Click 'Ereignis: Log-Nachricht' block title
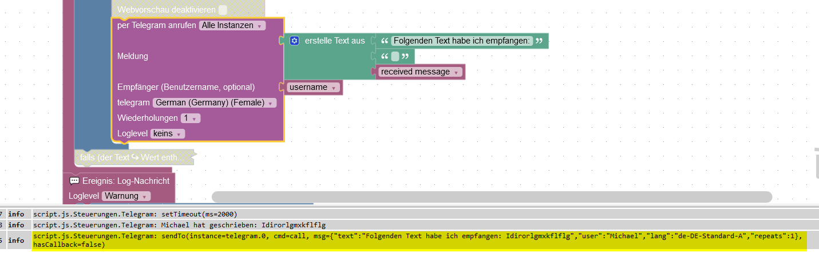 click(x=126, y=181)
